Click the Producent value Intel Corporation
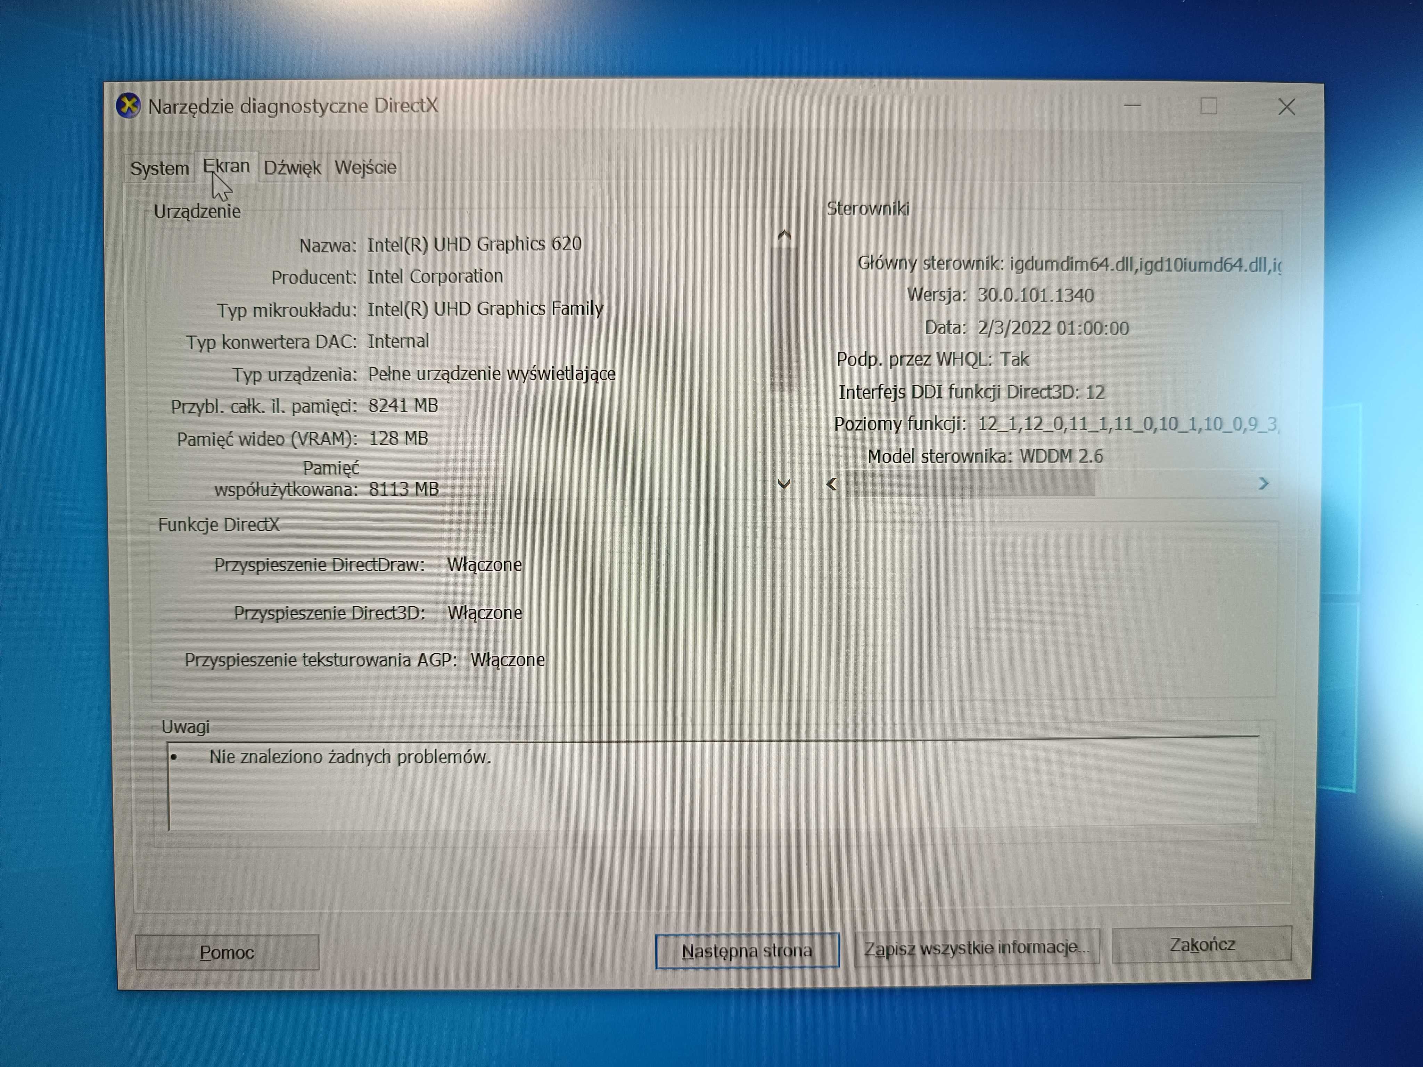 point(435,276)
